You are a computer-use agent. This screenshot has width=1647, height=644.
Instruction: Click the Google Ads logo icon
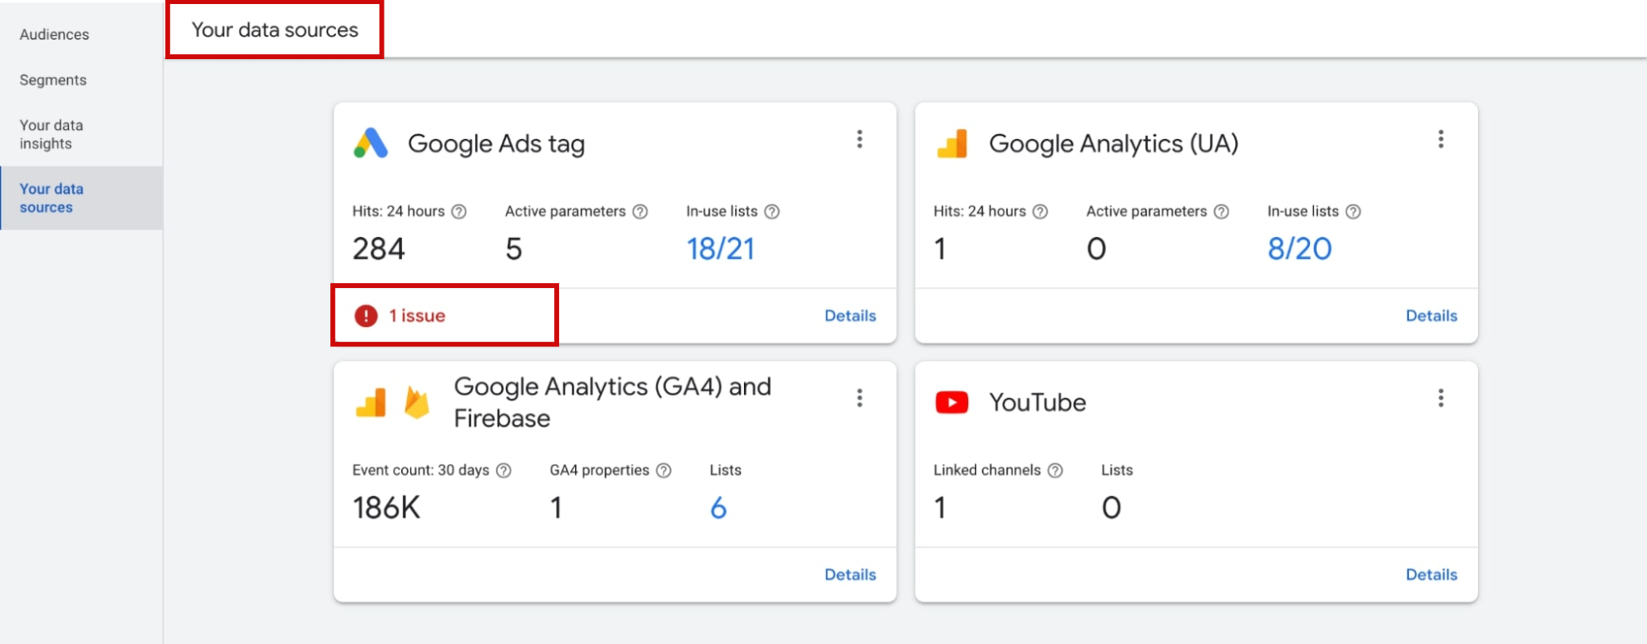(371, 143)
